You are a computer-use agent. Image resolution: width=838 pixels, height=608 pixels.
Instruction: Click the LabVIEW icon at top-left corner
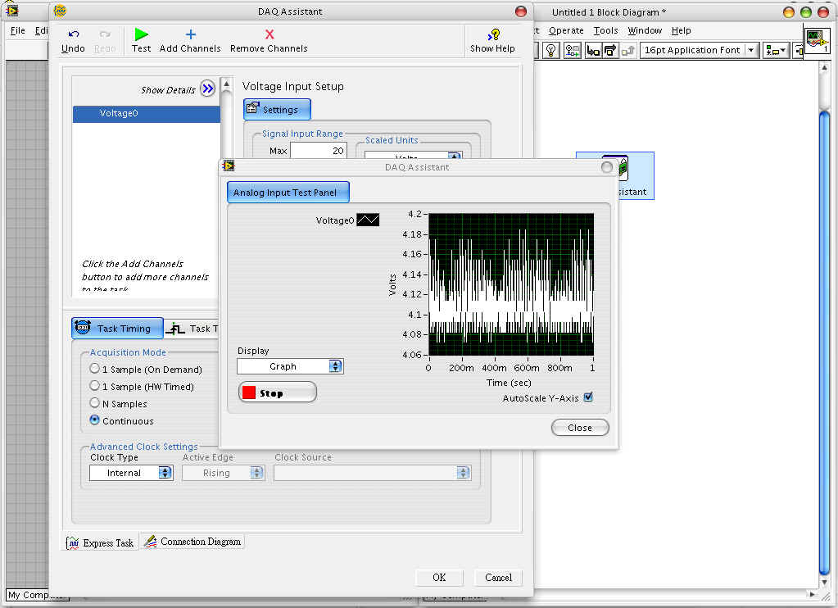coord(11,10)
